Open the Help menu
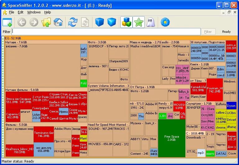 47,12
